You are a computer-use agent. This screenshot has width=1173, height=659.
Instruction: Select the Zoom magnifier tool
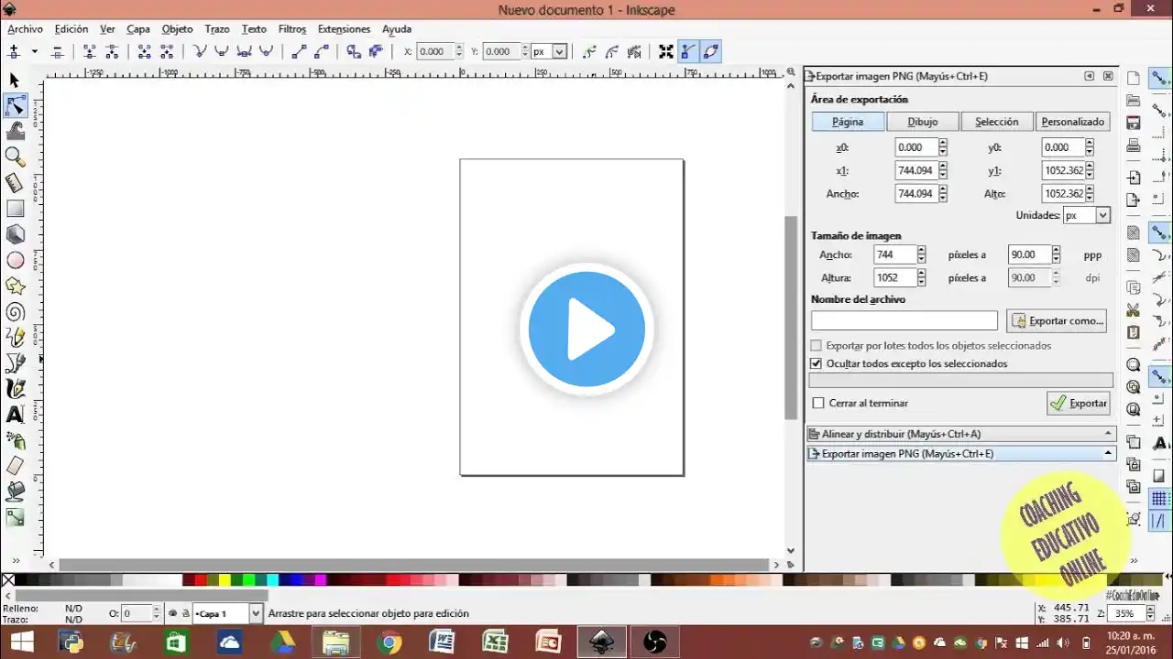coord(15,157)
